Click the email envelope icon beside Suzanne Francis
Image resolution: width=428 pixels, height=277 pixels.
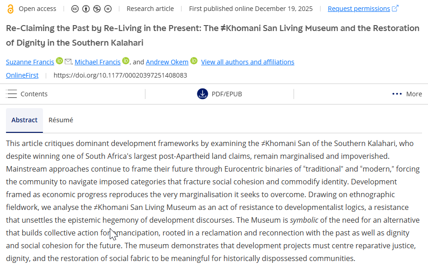[x=68, y=62]
